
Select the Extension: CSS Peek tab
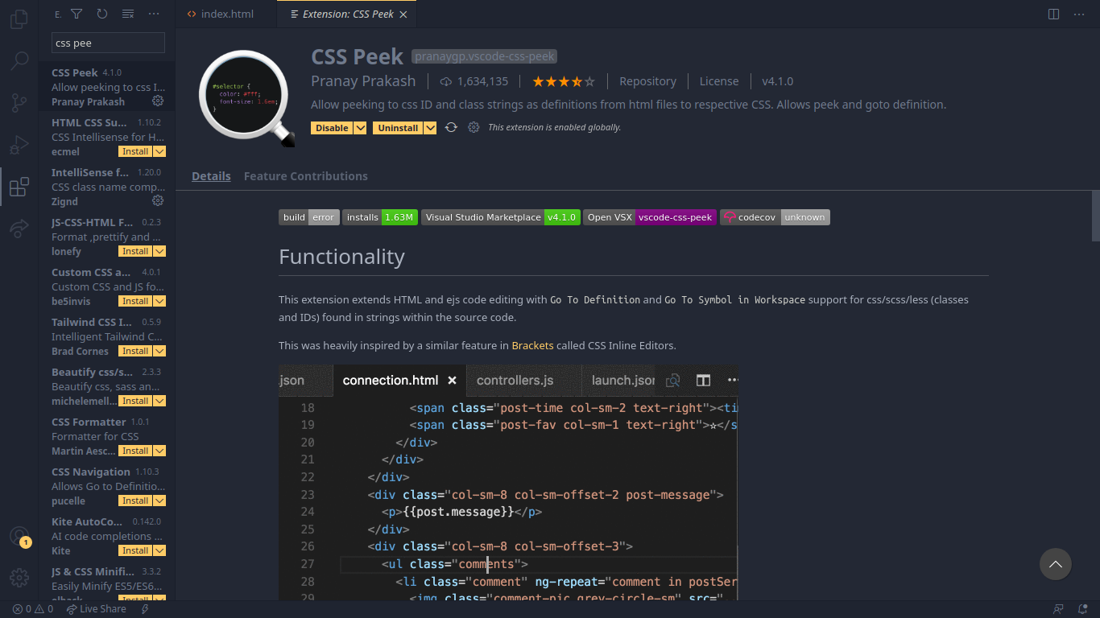click(x=348, y=14)
